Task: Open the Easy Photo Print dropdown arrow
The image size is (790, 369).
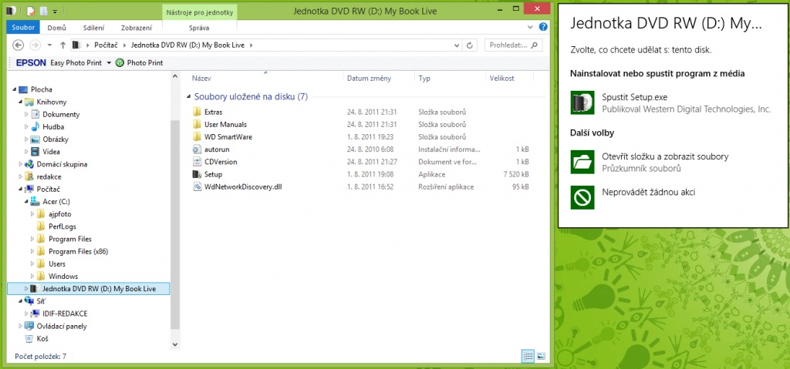Action: [108, 63]
